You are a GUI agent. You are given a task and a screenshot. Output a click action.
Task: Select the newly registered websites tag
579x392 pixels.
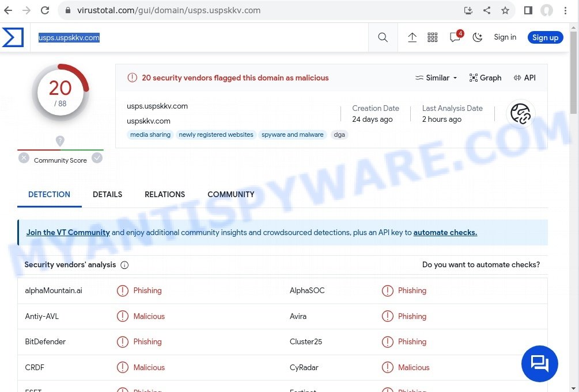point(216,135)
